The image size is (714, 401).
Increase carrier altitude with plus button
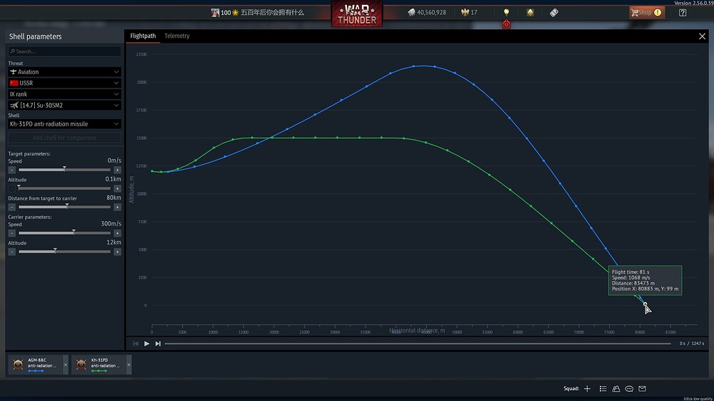point(117,252)
